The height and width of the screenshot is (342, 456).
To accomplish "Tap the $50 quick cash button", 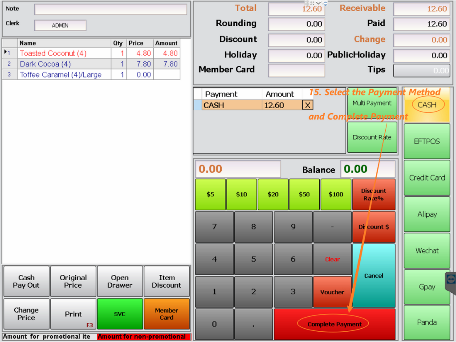I will tap(304, 194).
